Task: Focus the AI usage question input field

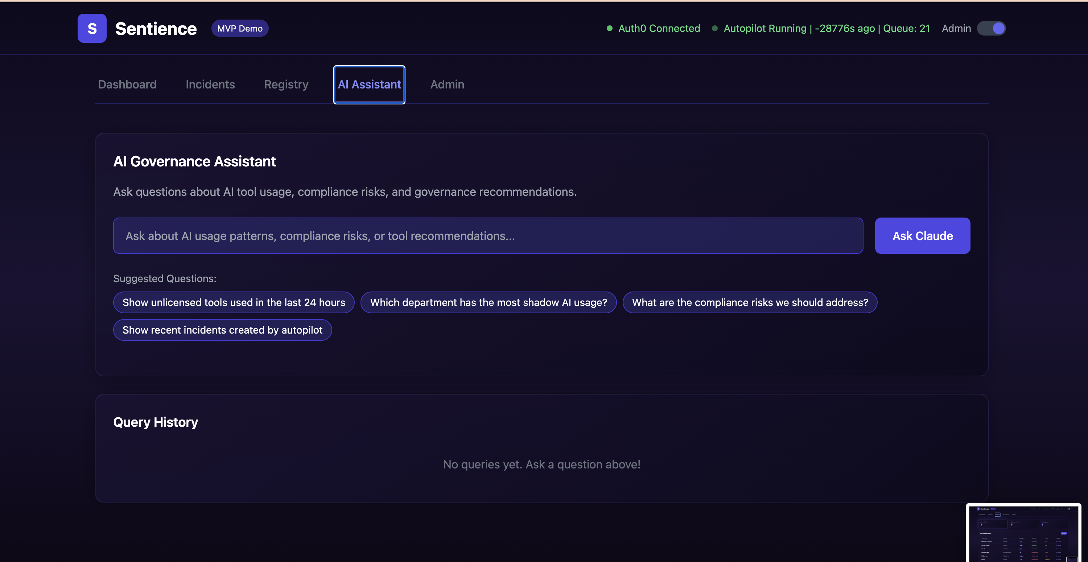Action: 488,236
